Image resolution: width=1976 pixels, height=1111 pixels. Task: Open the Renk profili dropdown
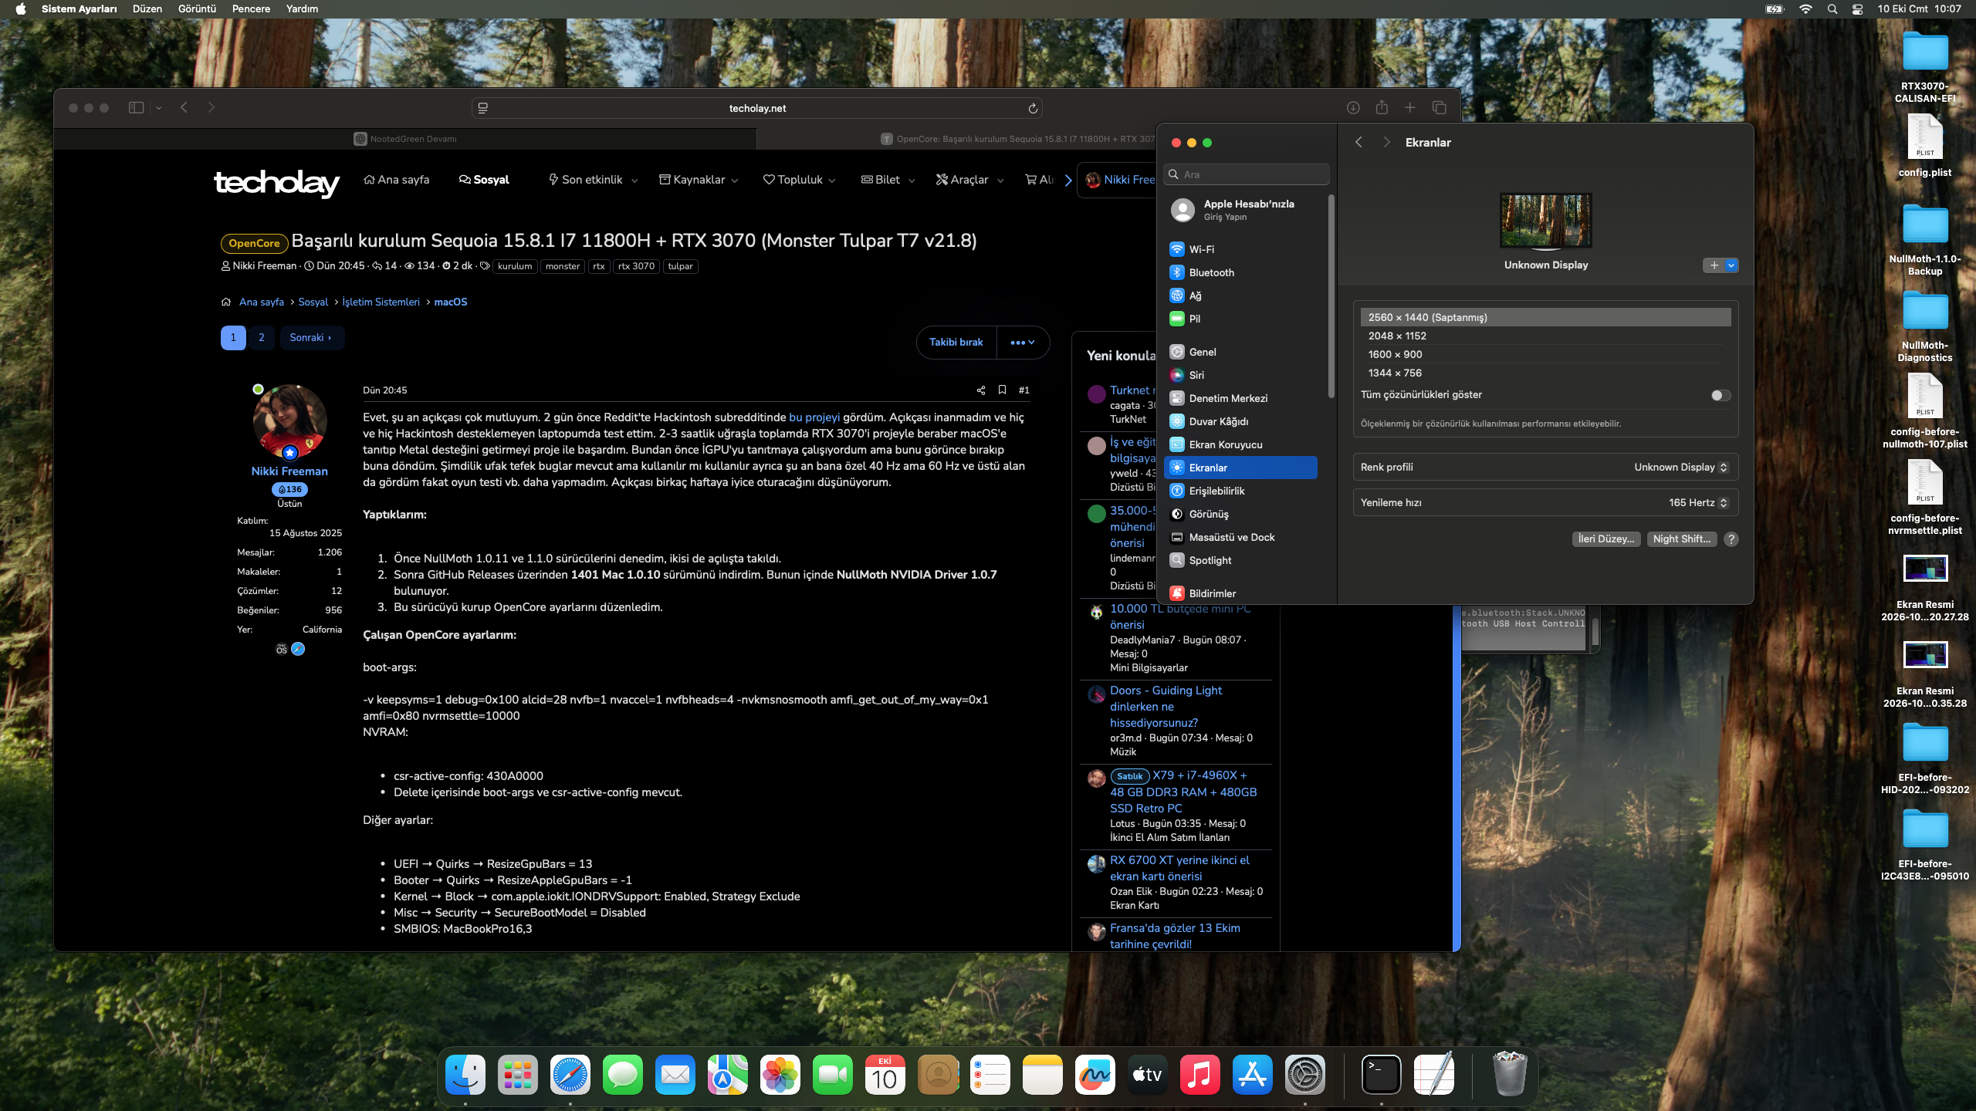pos(1681,467)
